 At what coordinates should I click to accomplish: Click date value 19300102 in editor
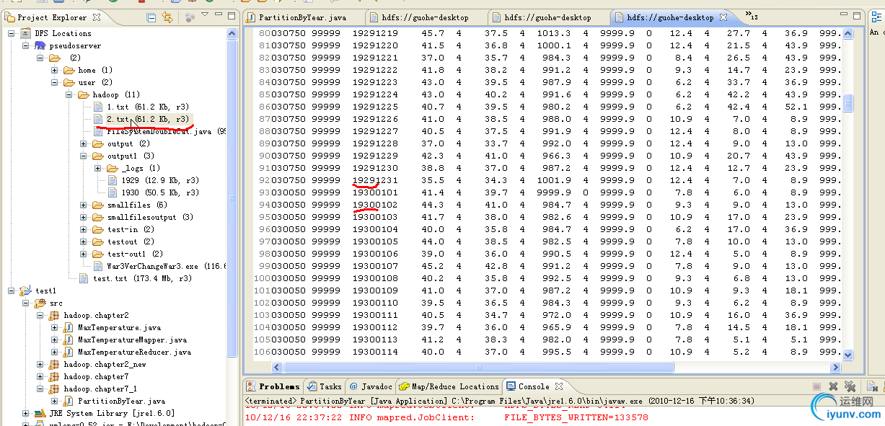pyautogui.click(x=375, y=205)
